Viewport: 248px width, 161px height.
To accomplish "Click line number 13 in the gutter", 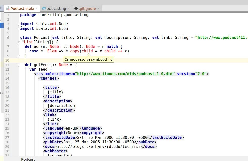I will coord(7,74).
